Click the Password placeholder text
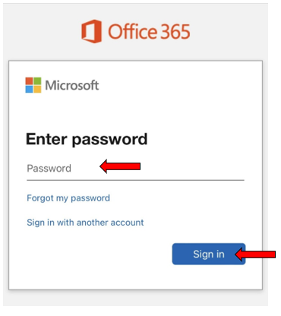The image size is (281, 316). 49,169
